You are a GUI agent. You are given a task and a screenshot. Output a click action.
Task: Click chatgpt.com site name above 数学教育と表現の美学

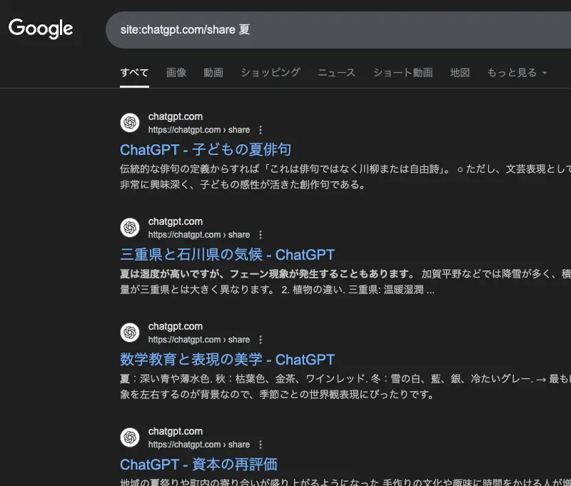click(175, 327)
